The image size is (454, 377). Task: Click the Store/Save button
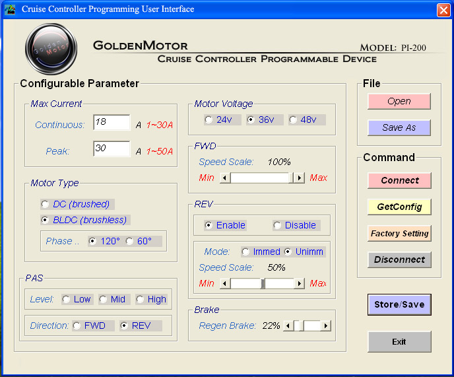[399, 304]
